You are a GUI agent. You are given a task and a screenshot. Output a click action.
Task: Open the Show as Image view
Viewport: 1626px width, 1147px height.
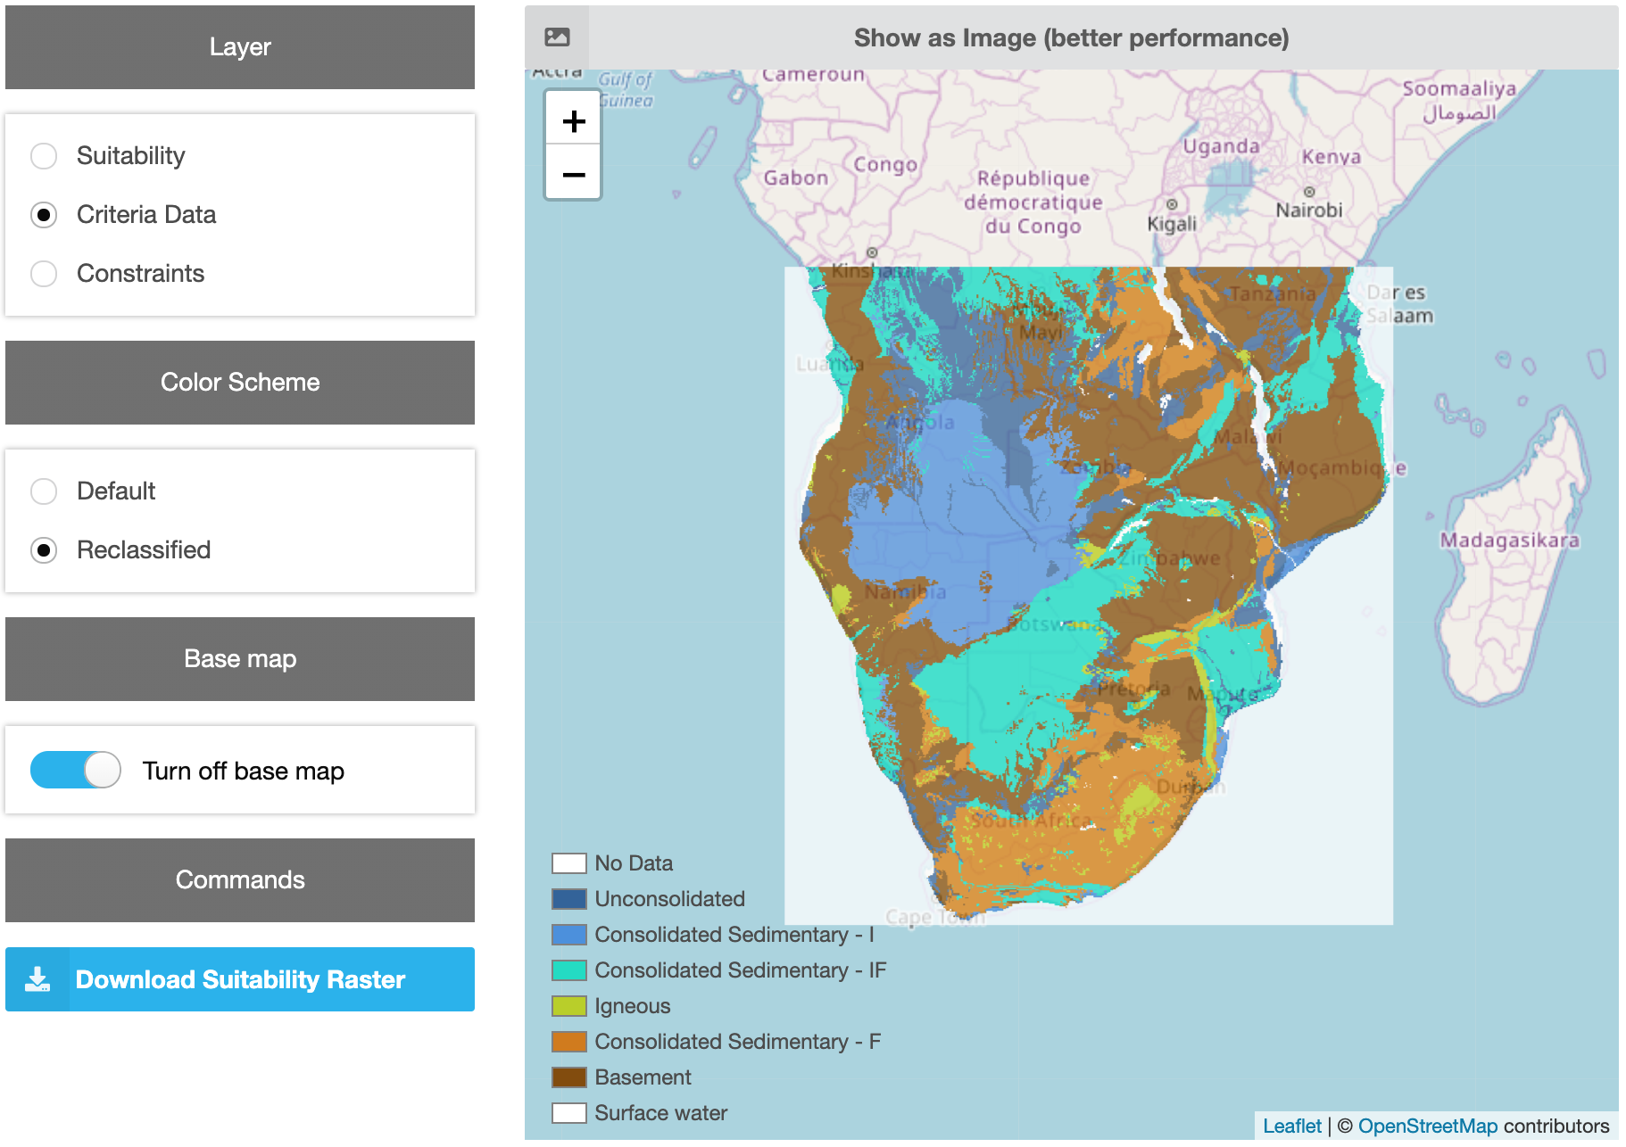click(1071, 37)
